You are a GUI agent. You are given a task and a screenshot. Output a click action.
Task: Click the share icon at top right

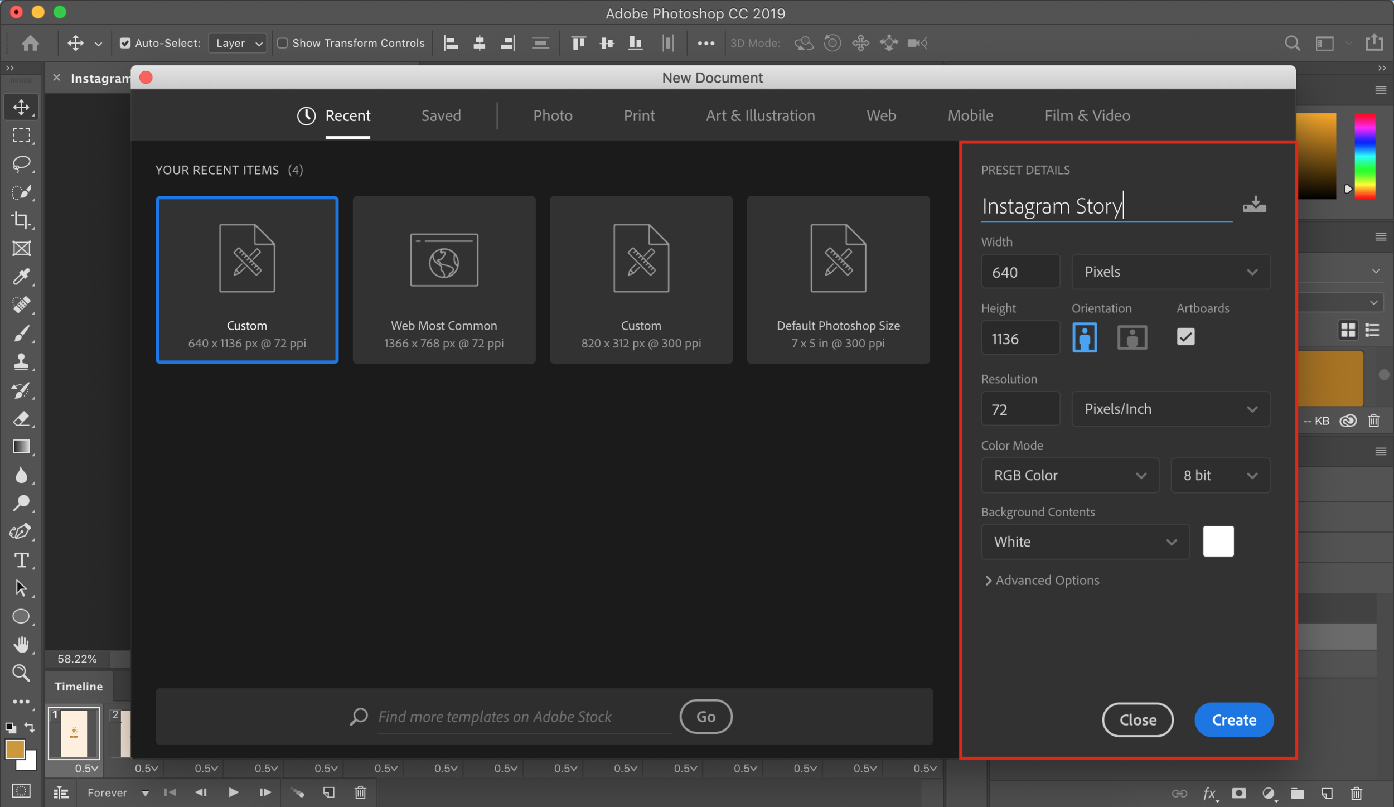coord(1374,42)
